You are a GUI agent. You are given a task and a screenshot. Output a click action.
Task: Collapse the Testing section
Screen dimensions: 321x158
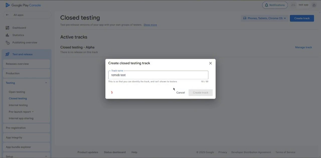click(x=46, y=83)
